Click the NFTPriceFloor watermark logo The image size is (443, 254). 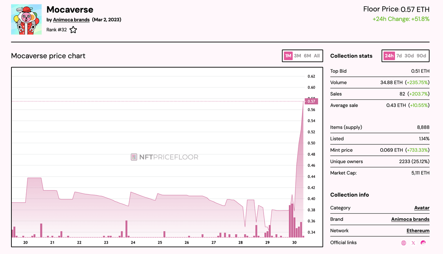pos(165,157)
